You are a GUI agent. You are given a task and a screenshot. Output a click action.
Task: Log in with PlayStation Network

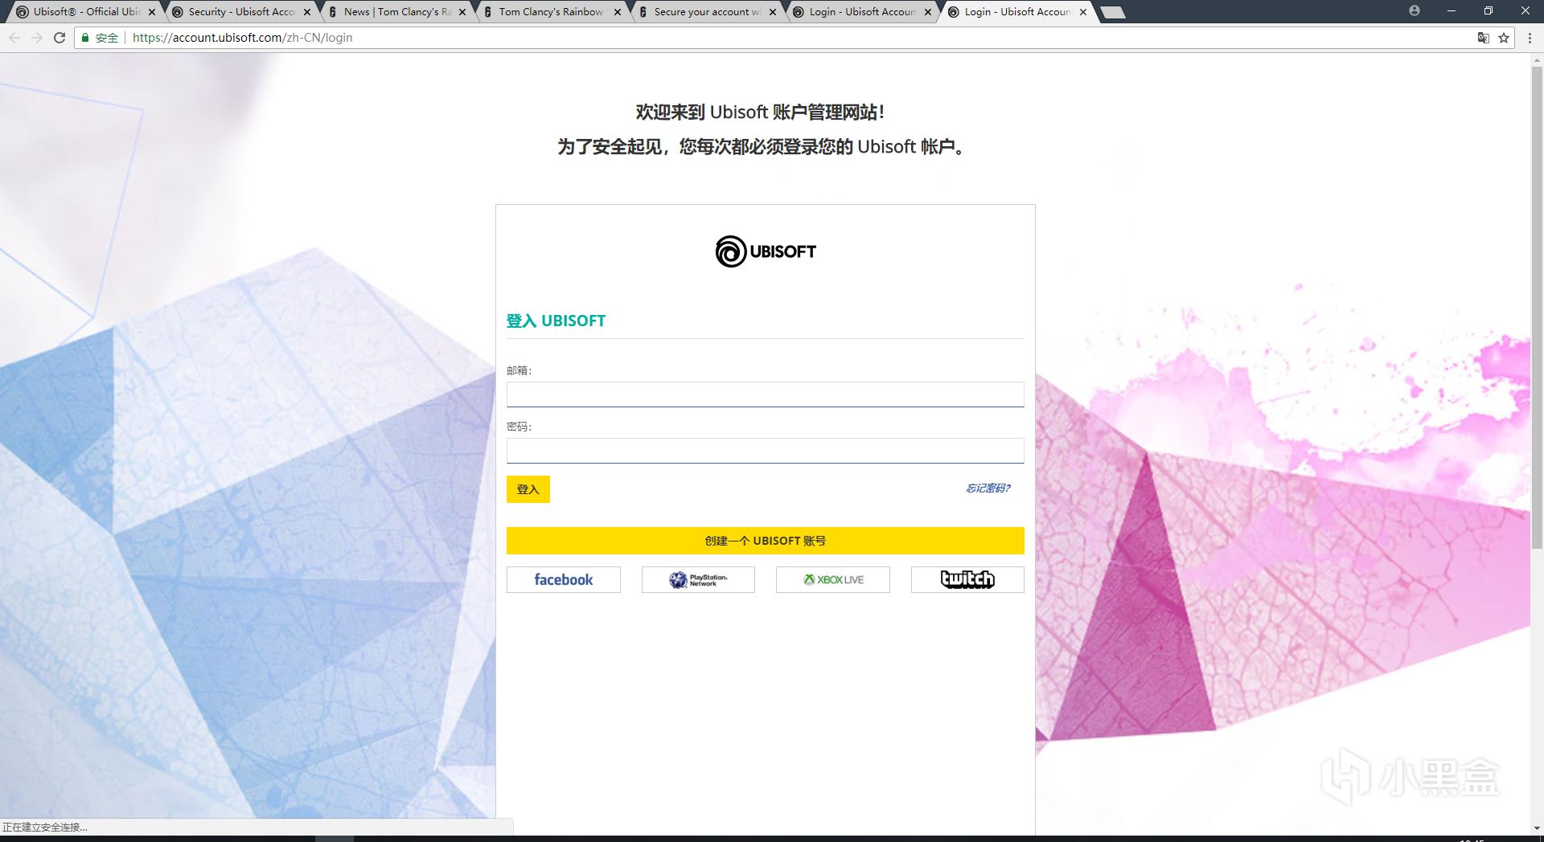(698, 579)
